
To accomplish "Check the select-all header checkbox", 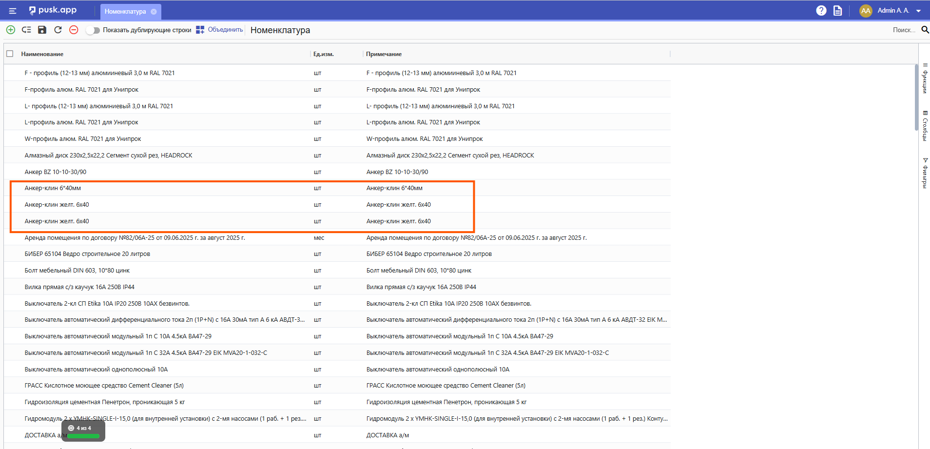I will [10, 54].
